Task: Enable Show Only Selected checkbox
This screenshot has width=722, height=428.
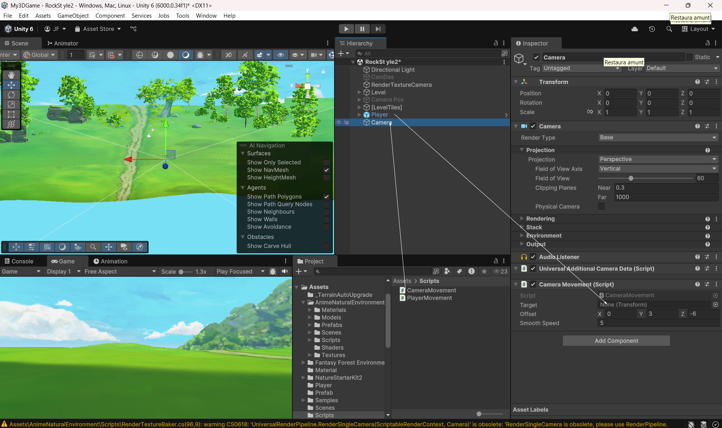Action: [327, 163]
